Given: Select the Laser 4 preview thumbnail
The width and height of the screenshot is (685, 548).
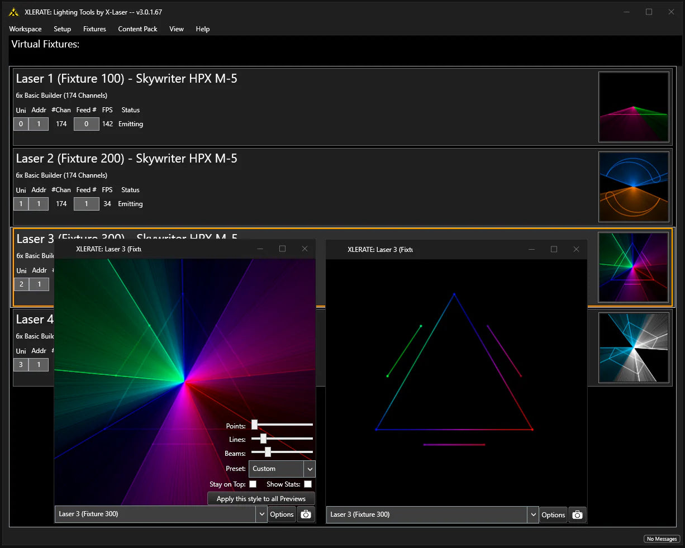Looking at the screenshot, I should coord(634,347).
